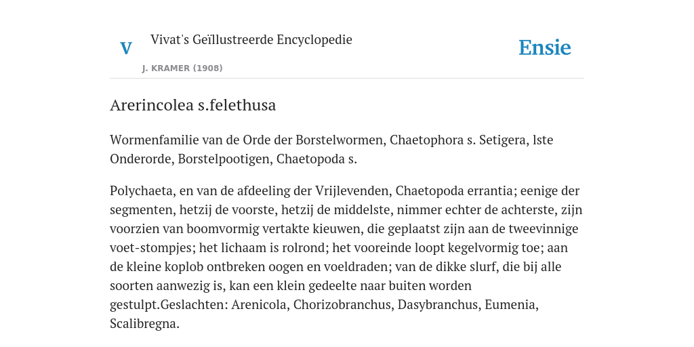This screenshot has width=694, height=347.
Task: Click the blue V encyclopedia icon
Action: pyautogui.click(x=126, y=48)
